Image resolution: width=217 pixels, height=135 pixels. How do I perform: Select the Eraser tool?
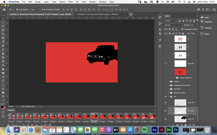tap(3, 61)
